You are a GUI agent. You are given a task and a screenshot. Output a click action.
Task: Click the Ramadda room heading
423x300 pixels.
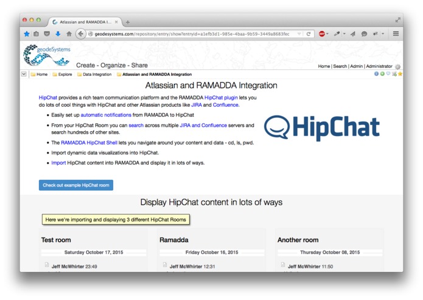173,240
